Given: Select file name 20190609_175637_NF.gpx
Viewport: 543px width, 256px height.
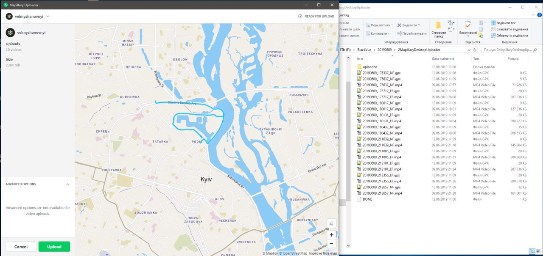Looking at the screenshot, I should click(381, 79).
